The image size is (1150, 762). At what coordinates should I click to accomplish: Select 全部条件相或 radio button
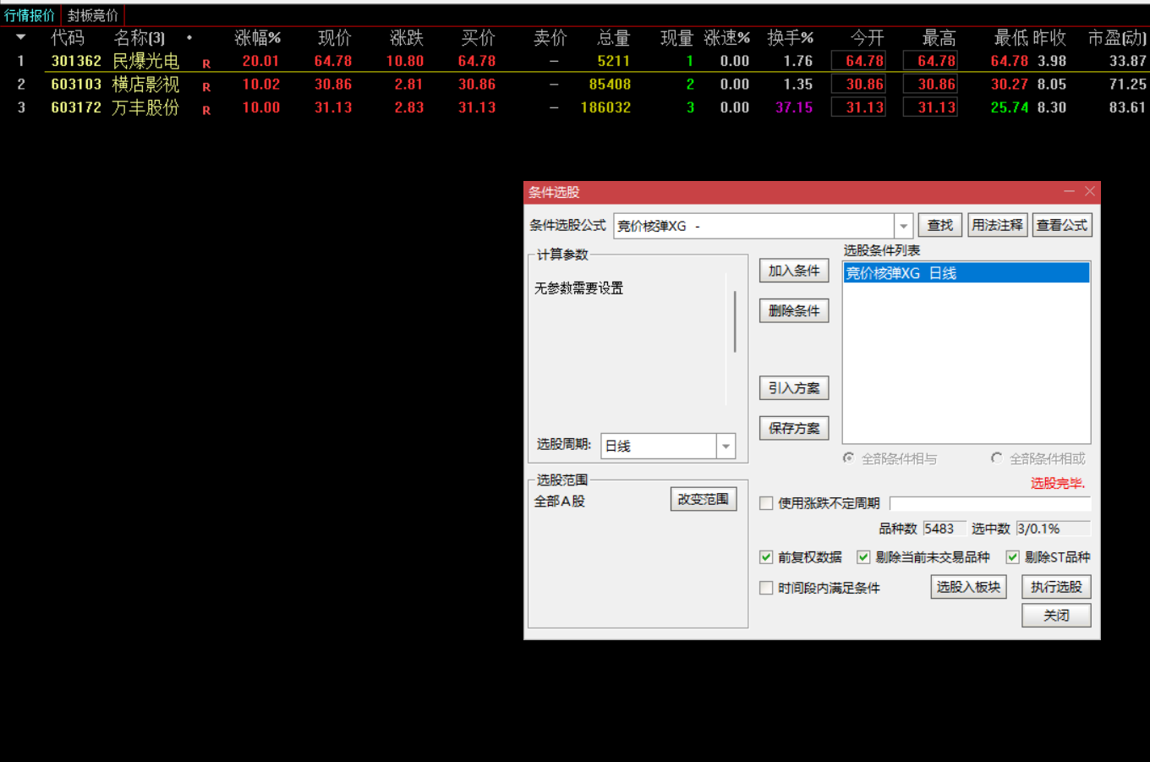click(996, 458)
